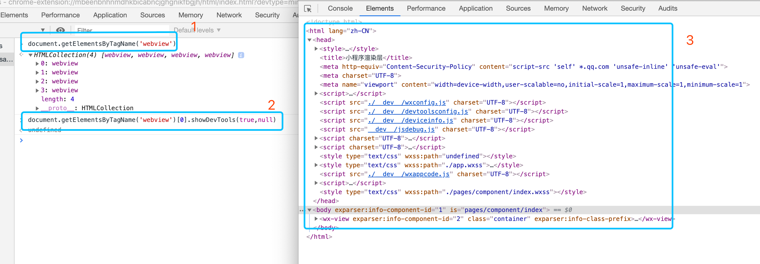Image resolution: width=760 pixels, height=264 pixels.
Task: Open Memory tab in right DevTools
Action: tap(556, 8)
